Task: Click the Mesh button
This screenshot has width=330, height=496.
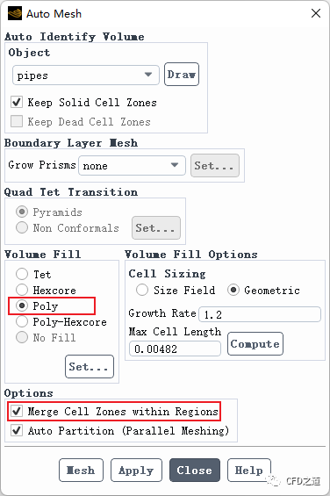Action: click(x=81, y=470)
